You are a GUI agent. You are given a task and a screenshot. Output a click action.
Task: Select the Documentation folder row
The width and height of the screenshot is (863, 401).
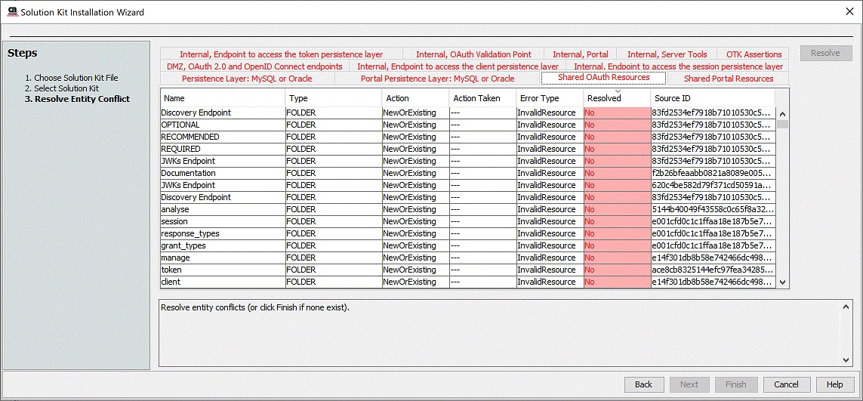(468, 173)
